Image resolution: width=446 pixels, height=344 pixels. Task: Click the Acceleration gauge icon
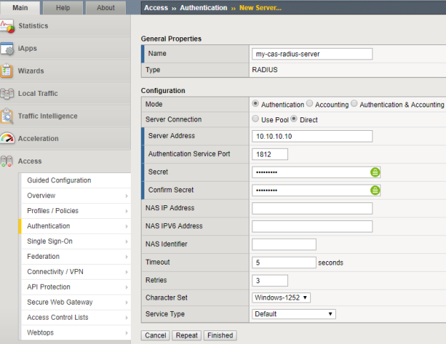click(x=8, y=139)
